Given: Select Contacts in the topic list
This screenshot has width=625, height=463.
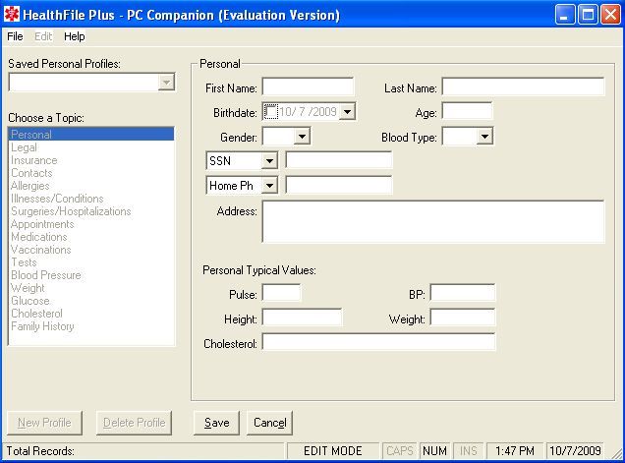Looking at the screenshot, I should tap(90, 173).
